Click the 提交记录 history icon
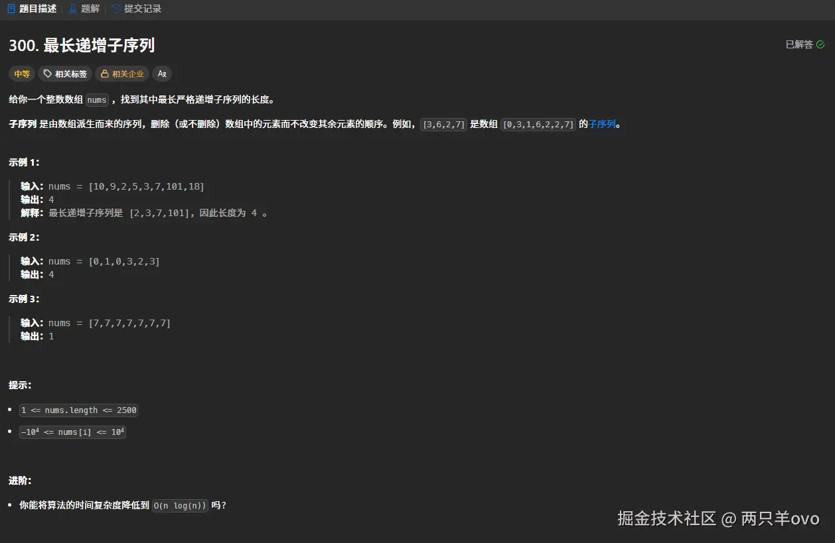The width and height of the screenshot is (835, 543). click(116, 9)
